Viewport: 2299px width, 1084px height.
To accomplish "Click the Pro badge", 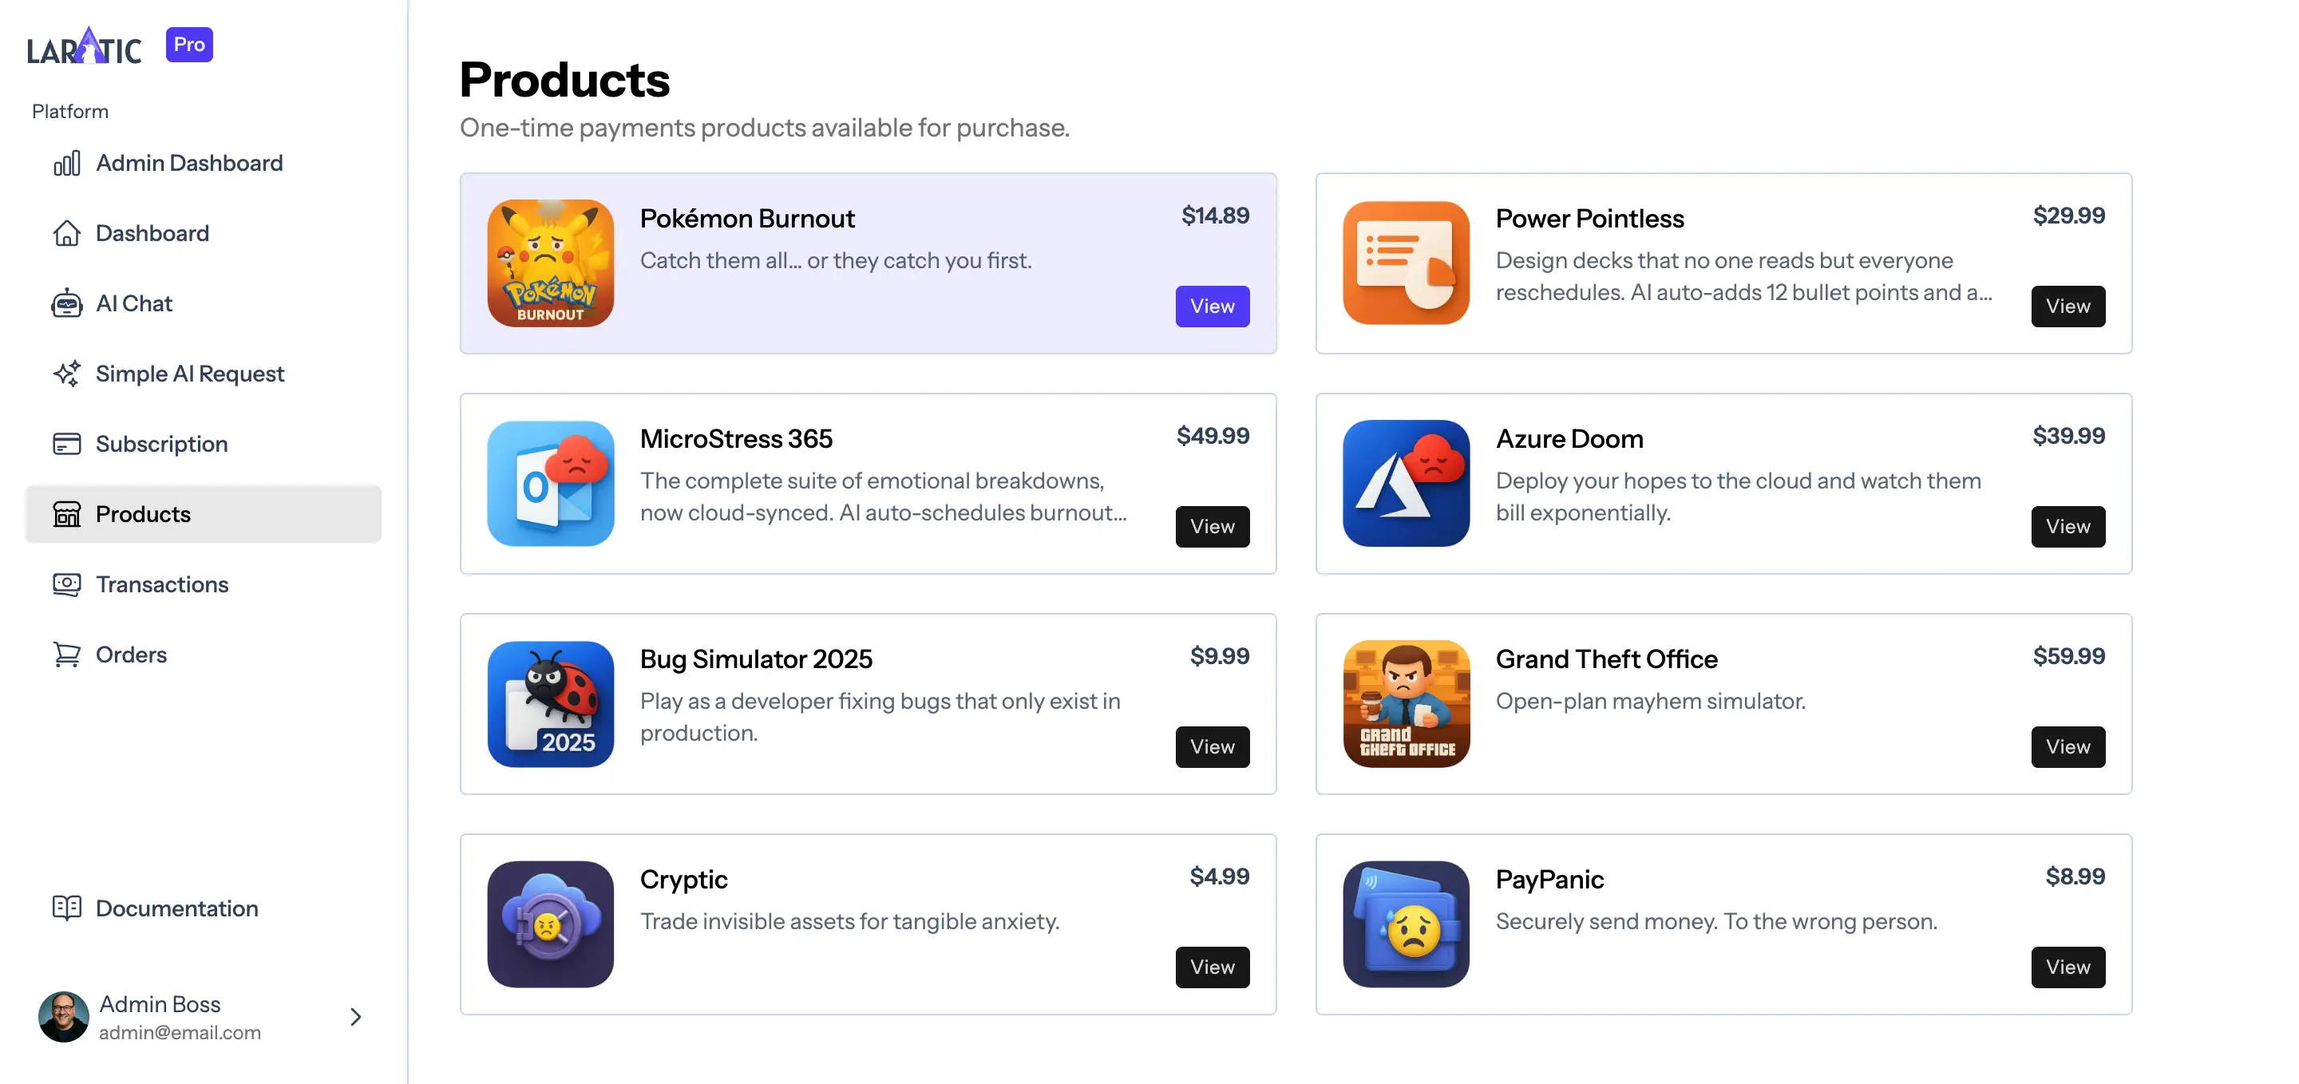I will 188,44.
